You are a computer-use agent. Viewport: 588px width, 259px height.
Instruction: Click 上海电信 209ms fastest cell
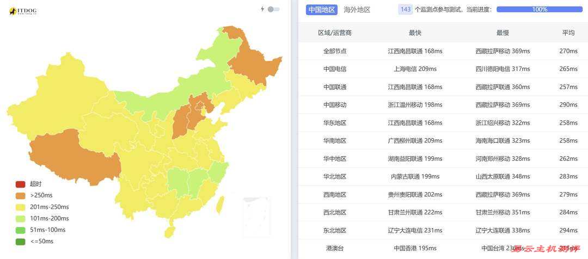(415, 69)
